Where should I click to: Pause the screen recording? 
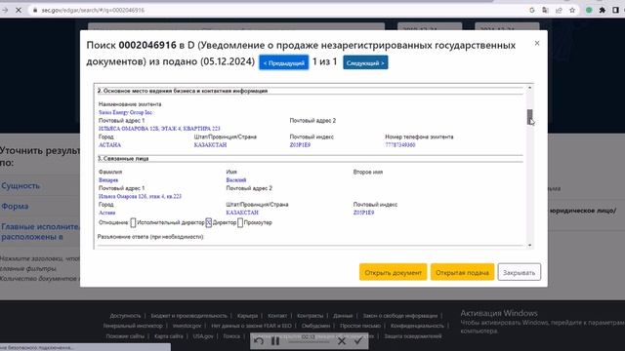[275, 341]
